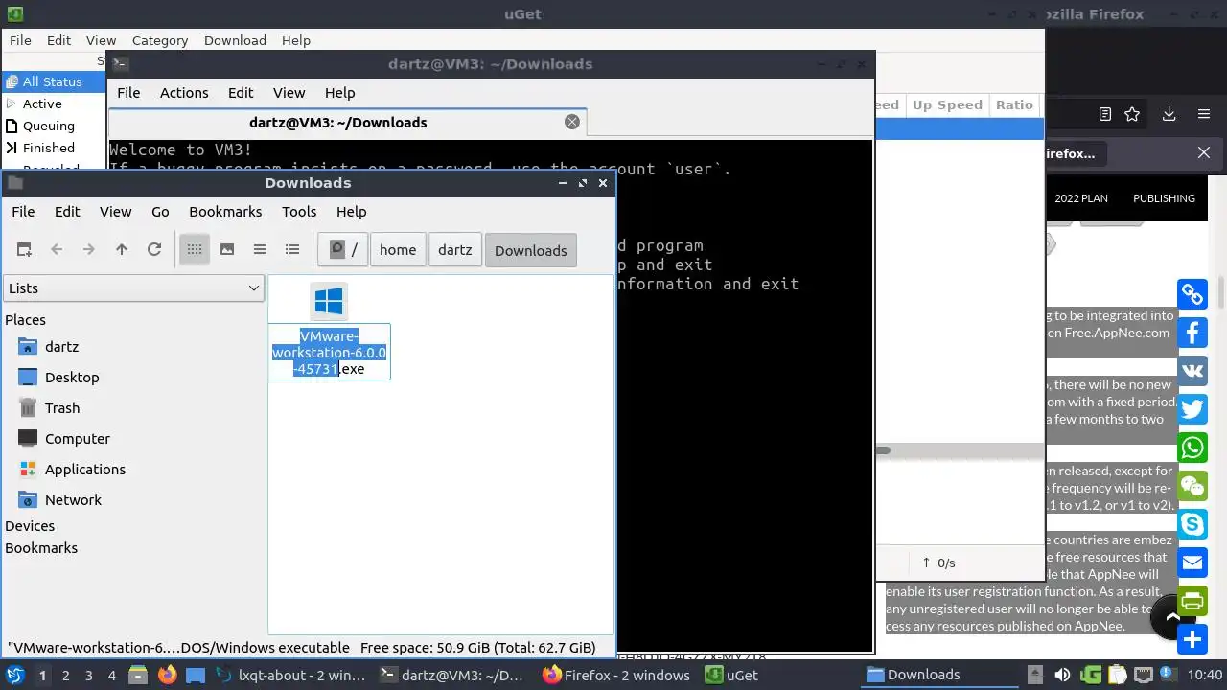Image resolution: width=1227 pixels, height=690 pixels.
Task: Click the Ratio column header in uGet
Action: (1014, 105)
